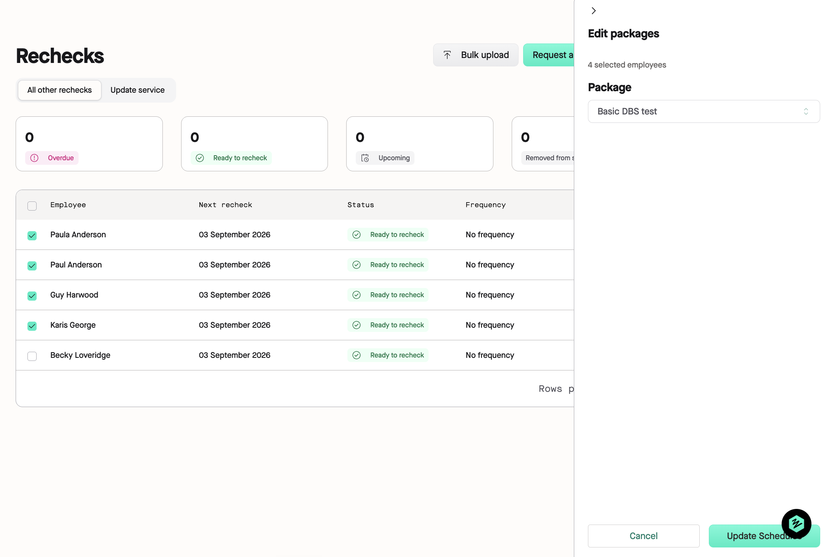
Task: Click the name Karis George
Action: tap(73, 325)
